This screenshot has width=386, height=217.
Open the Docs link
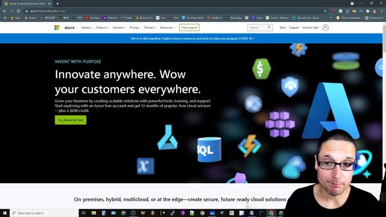[283, 28]
